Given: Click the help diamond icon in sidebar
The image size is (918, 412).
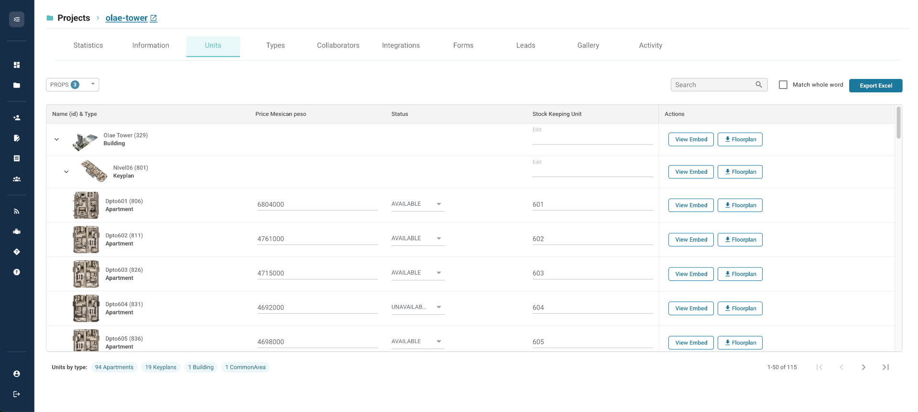Looking at the screenshot, I should pyautogui.click(x=17, y=252).
